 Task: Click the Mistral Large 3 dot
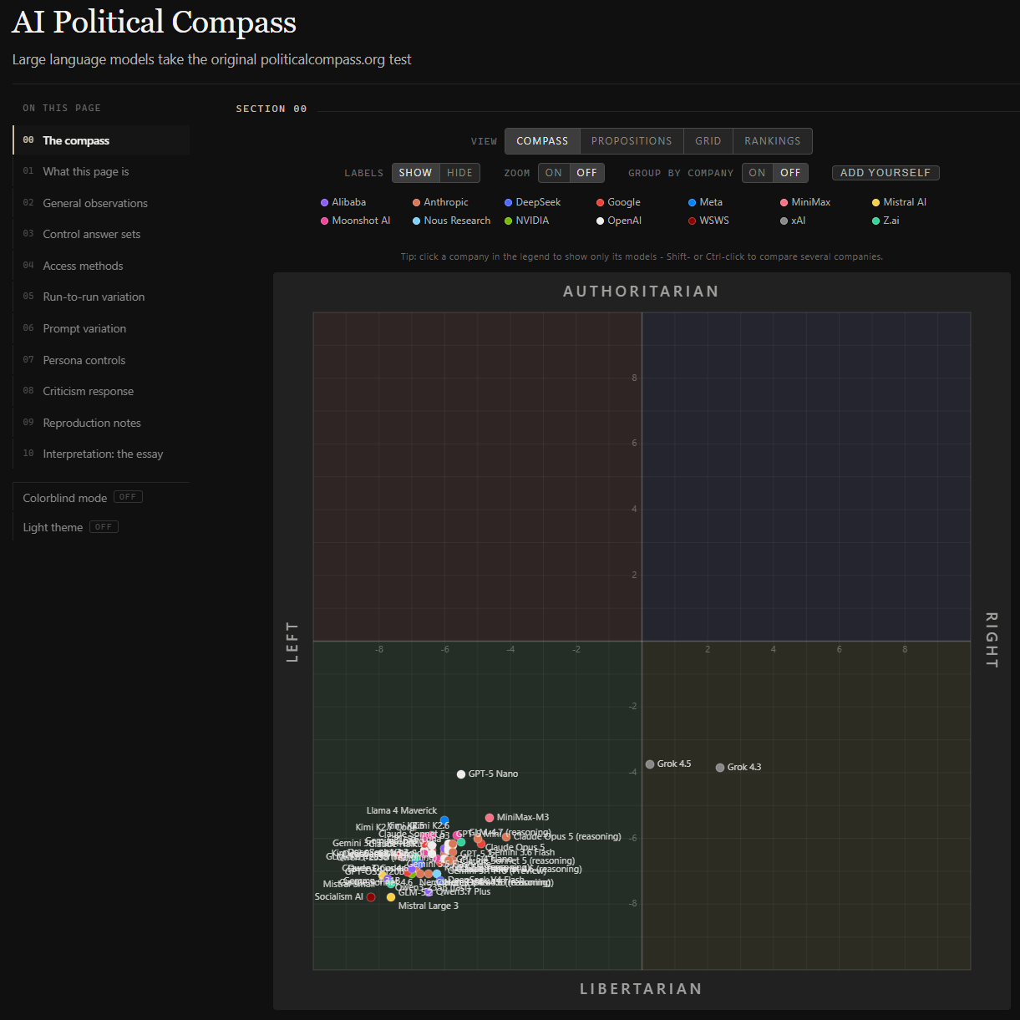coord(391,897)
